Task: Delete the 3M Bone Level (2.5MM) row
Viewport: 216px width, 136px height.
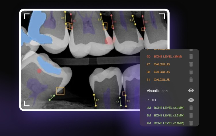Action: coord(191,116)
